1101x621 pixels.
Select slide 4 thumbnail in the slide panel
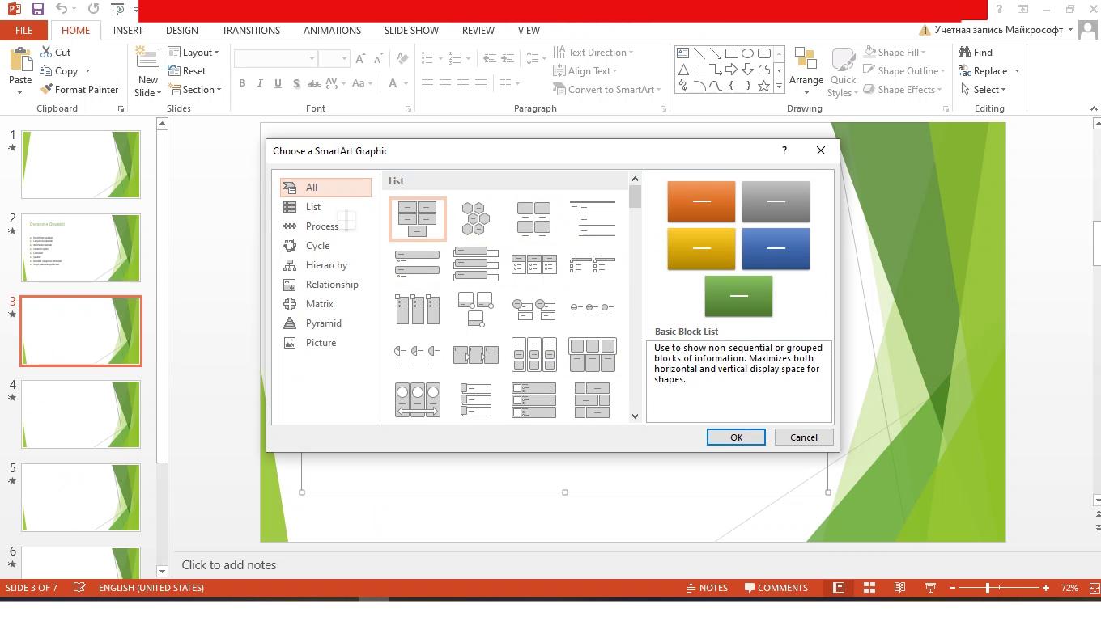[81, 415]
